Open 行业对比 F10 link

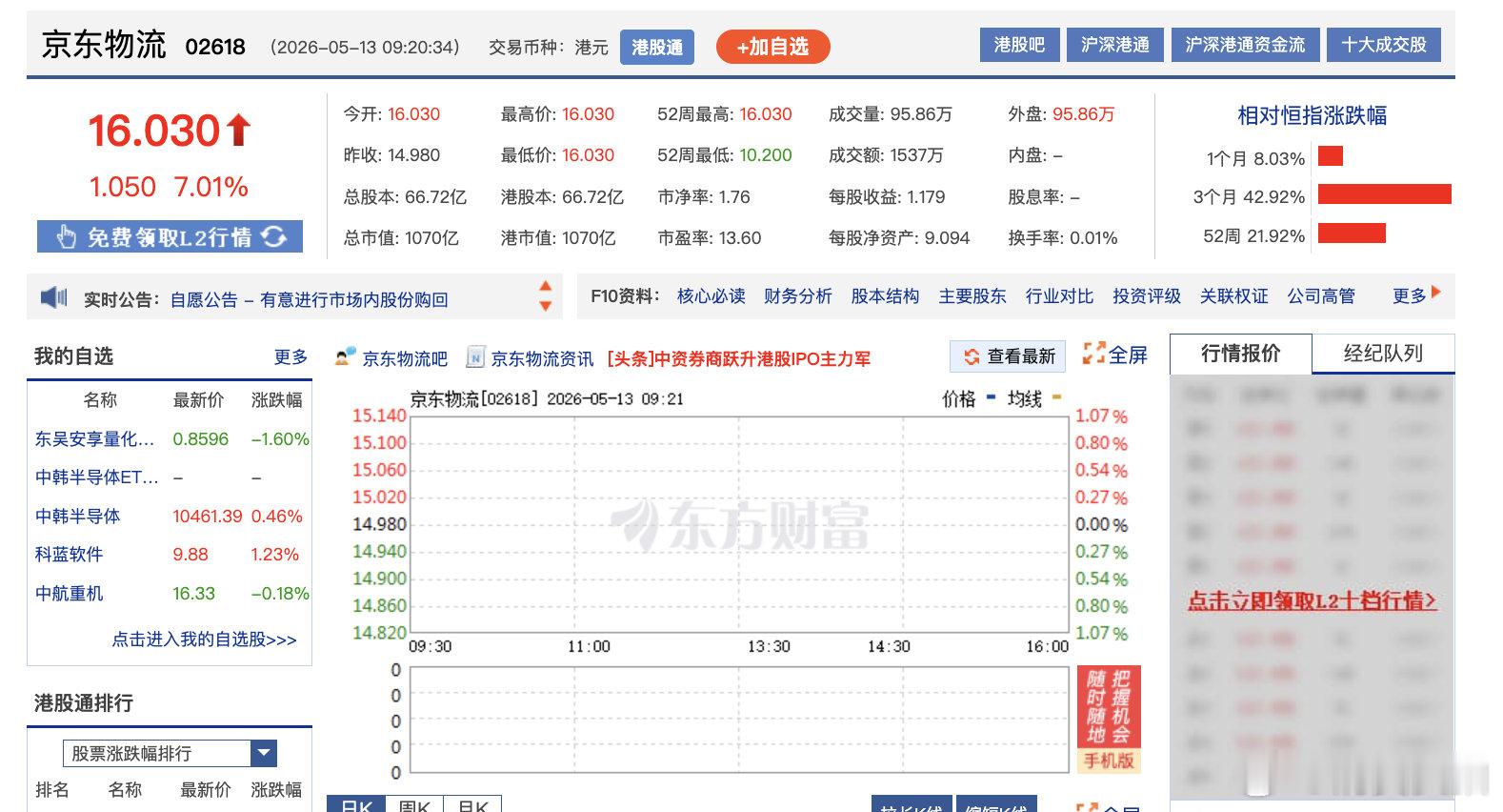point(1059,296)
